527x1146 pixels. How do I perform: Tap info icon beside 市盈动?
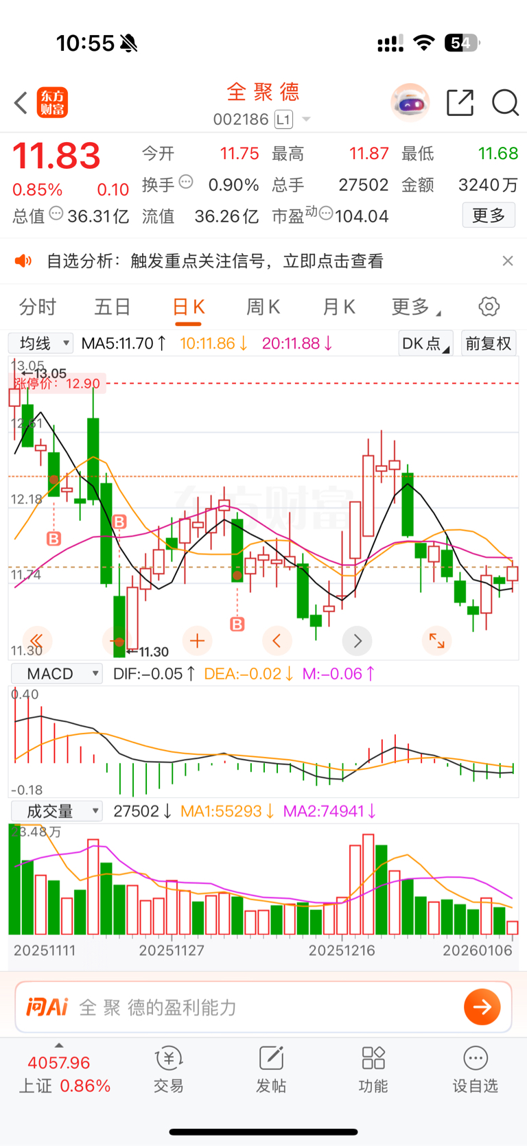(326, 213)
